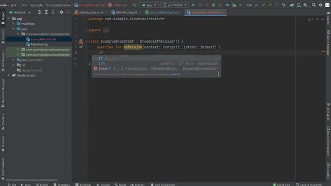Click the warning indicator in editor corner
331x186 pixels.
[x=310, y=19]
